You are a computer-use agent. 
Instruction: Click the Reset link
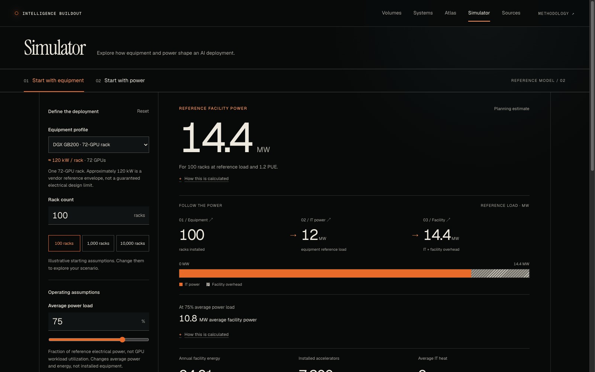[x=143, y=111]
